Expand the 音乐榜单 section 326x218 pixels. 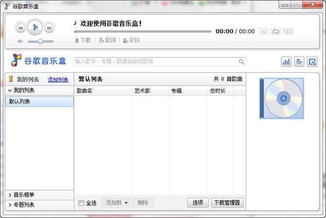pos(40,195)
